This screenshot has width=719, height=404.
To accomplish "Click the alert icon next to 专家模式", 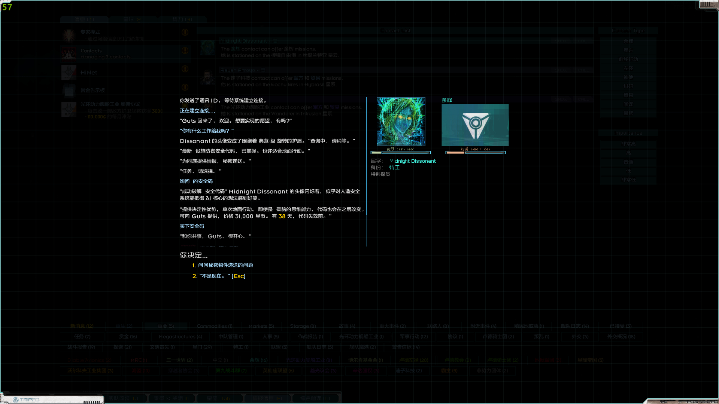I will click(185, 32).
